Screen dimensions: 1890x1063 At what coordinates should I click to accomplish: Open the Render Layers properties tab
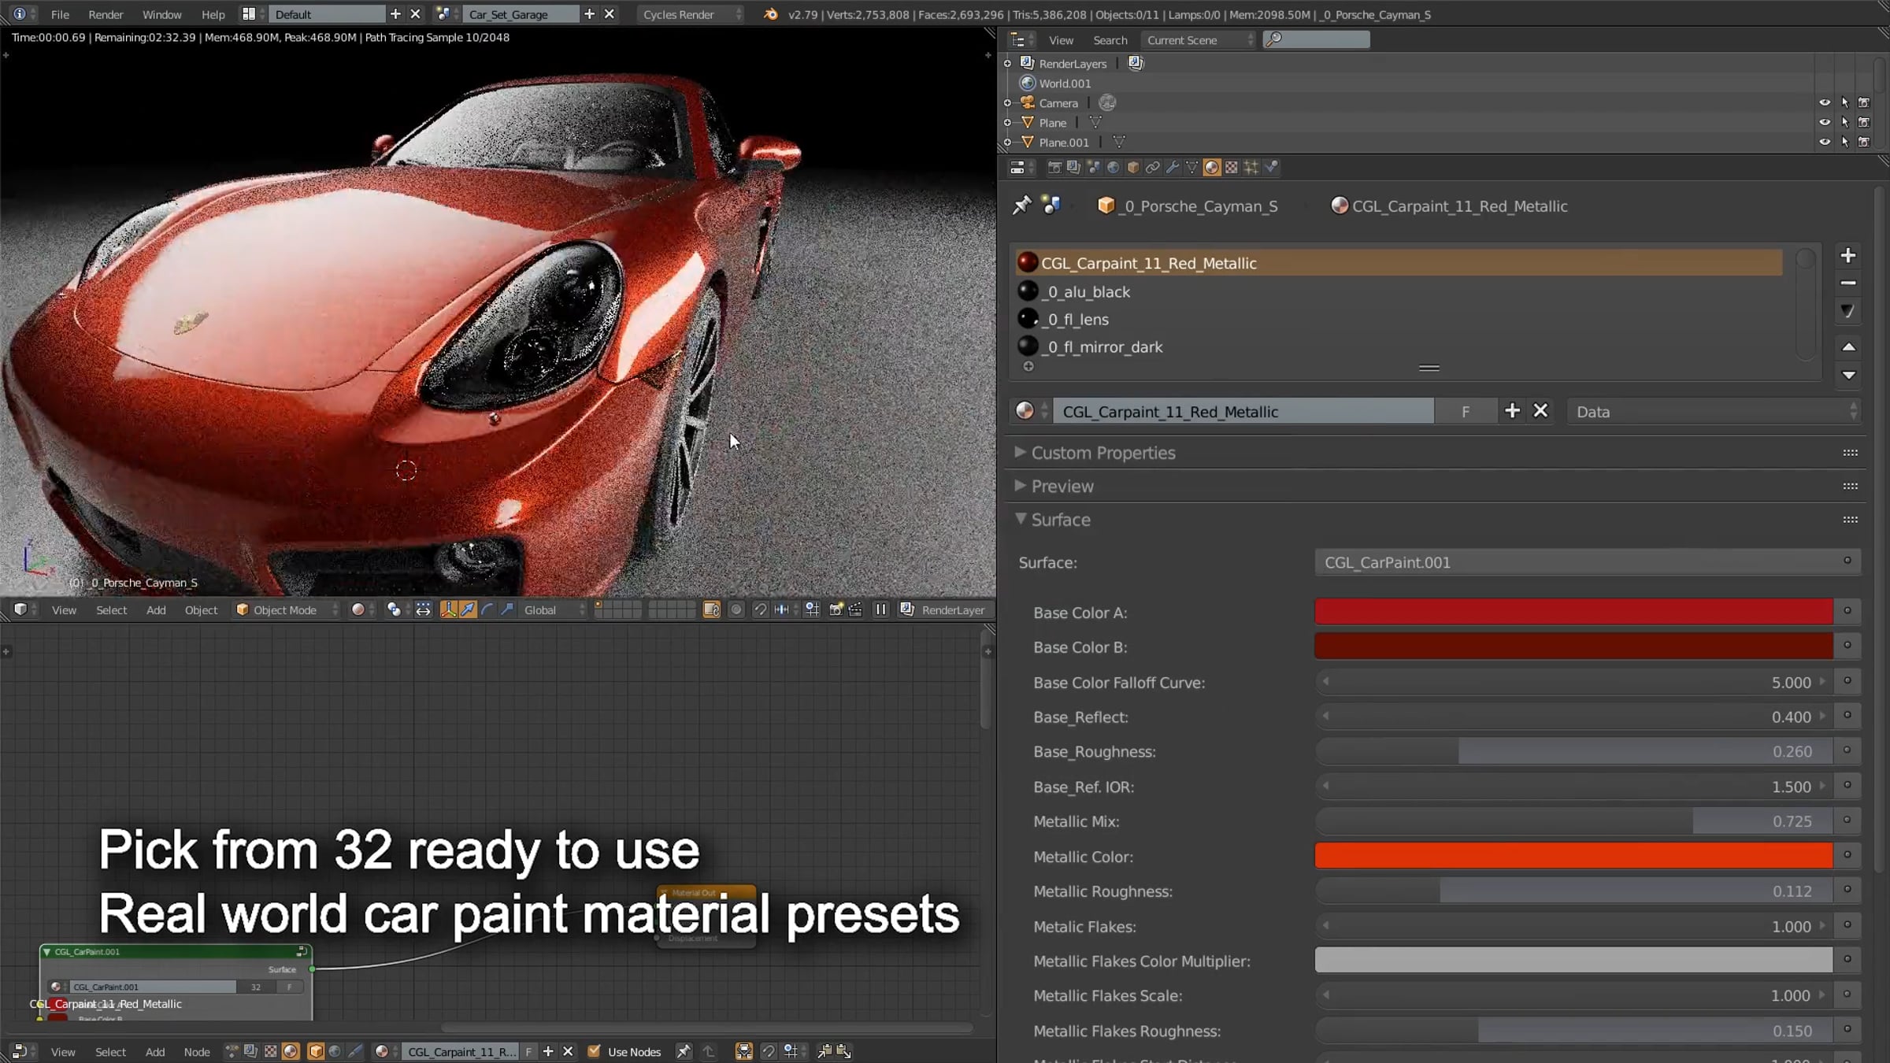[1074, 167]
